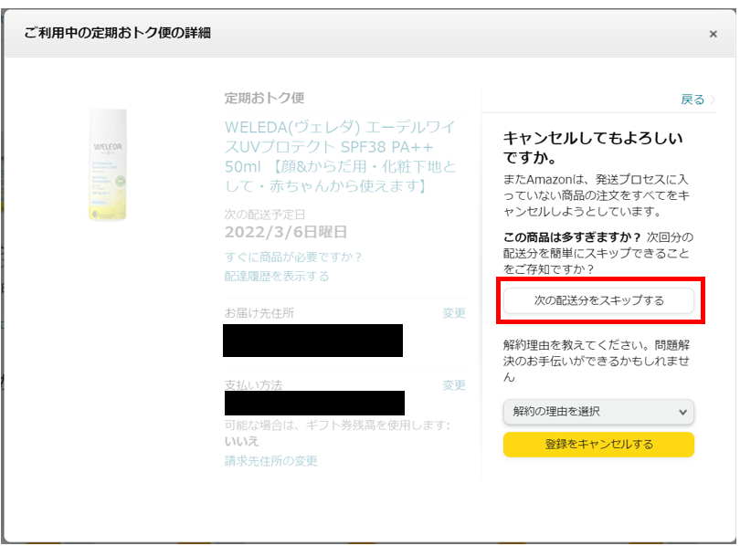Viewport: 740px width, 546px height.
Task: Click the 次の配送予定日 label
Action: pyautogui.click(x=265, y=215)
